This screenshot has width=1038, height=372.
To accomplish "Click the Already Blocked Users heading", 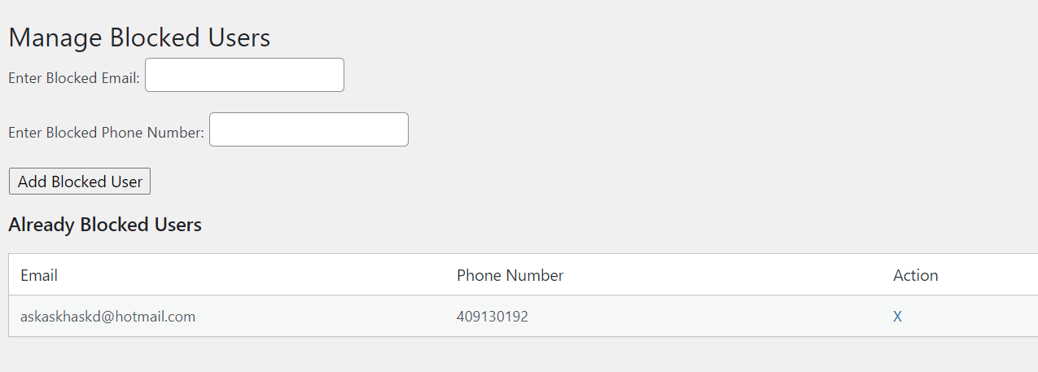I will [105, 225].
